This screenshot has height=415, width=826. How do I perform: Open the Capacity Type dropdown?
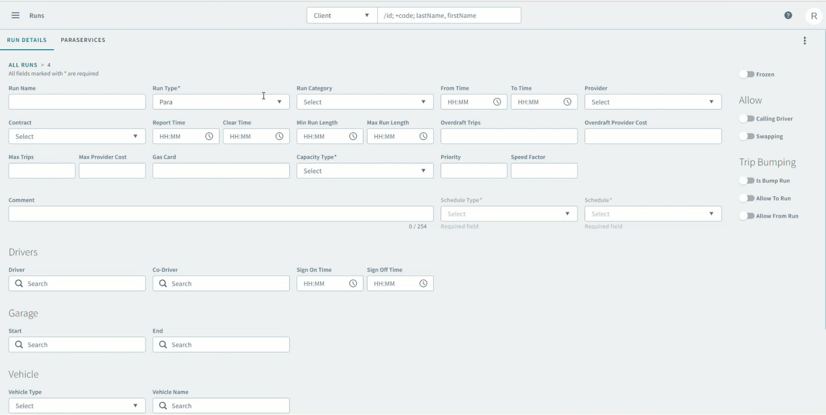364,171
